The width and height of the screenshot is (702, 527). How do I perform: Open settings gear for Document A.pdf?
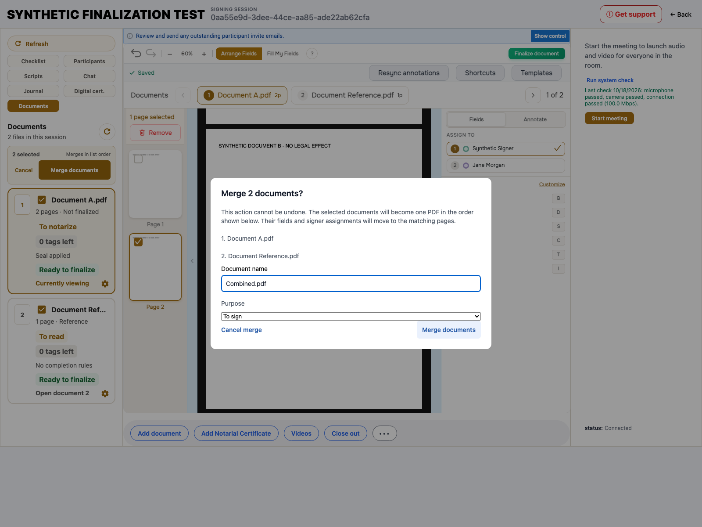pyautogui.click(x=105, y=284)
